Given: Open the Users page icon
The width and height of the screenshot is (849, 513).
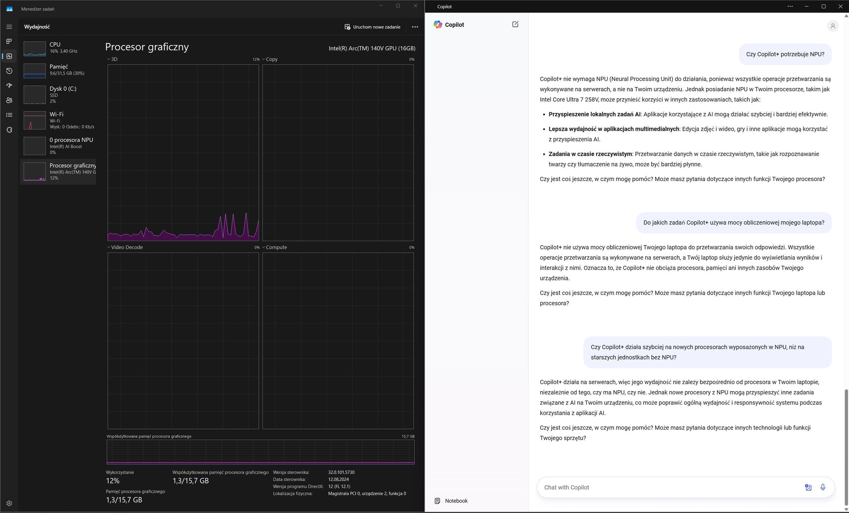Looking at the screenshot, I should pos(9,100).
